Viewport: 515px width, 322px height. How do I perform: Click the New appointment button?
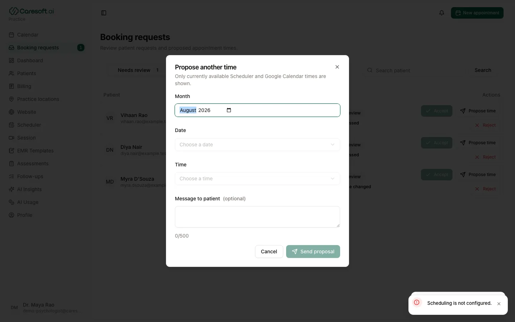coord(477,13)
